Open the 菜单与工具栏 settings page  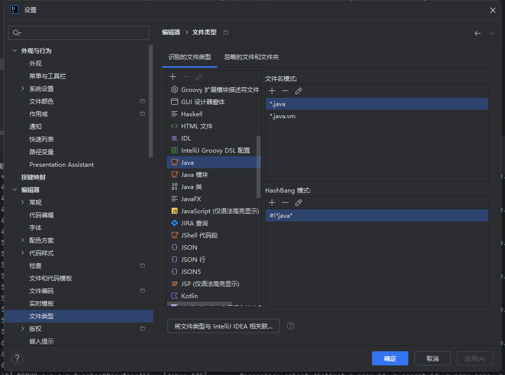click(x=48, y=76)
